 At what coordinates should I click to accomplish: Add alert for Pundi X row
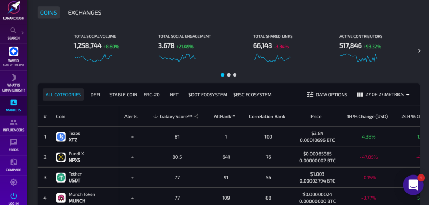pyautogui.click(x=132, y=157)
